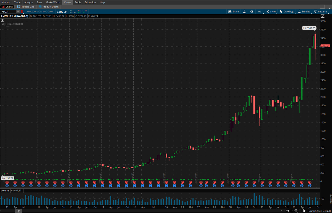Open the Drawing set: Default selector
The image size is (332, 213).
point(320,211)
